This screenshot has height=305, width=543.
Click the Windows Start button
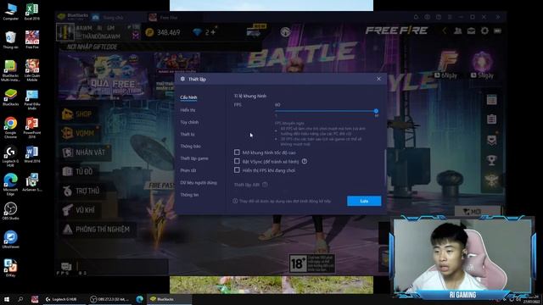click(x=6, y=299)
